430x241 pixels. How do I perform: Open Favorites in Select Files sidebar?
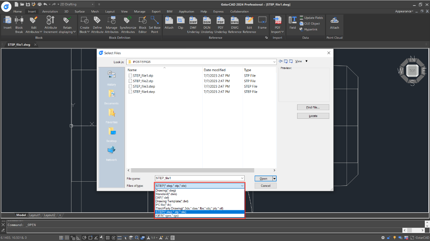(x=111, y=116)
